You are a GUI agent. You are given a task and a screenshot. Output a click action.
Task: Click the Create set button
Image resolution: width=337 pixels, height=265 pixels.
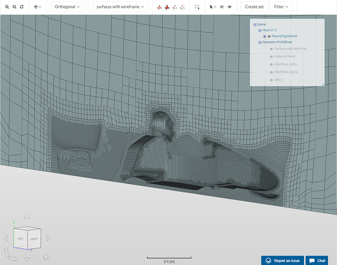click(x=254, y=7)
